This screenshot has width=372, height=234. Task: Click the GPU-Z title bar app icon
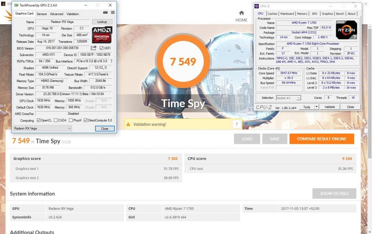coord(16,5)
